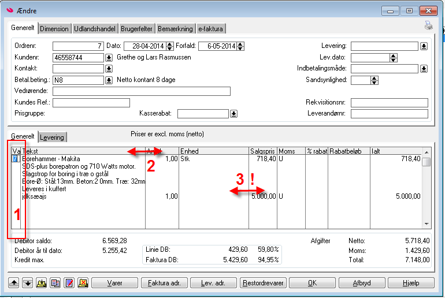Click the Restordrevarer button
Image resolution: width=445 pixels, height=298 pixels.
click(x=263, y=282)
